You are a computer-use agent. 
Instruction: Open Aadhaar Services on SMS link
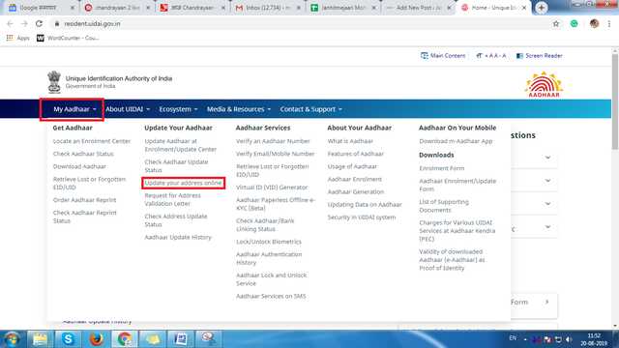click(x=271, y=297)
